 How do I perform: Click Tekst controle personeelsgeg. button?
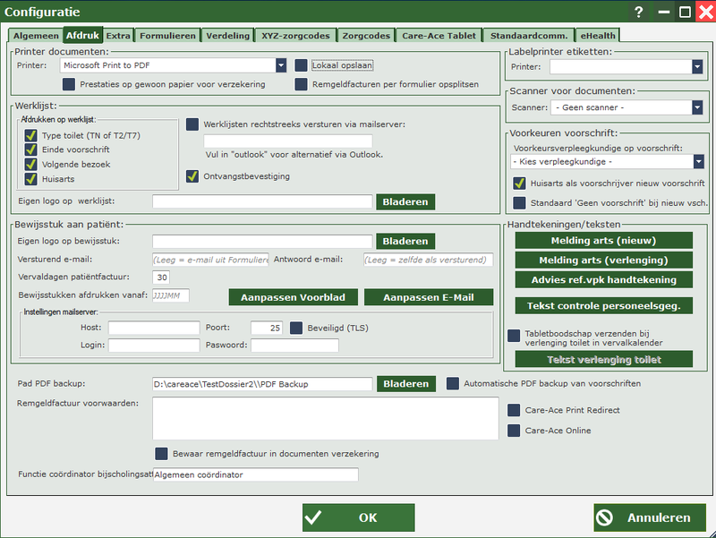(x=603, y=306)
